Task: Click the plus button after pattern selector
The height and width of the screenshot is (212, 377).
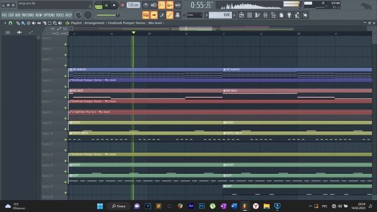Action: pyautogui.click(x=234, y=15)
